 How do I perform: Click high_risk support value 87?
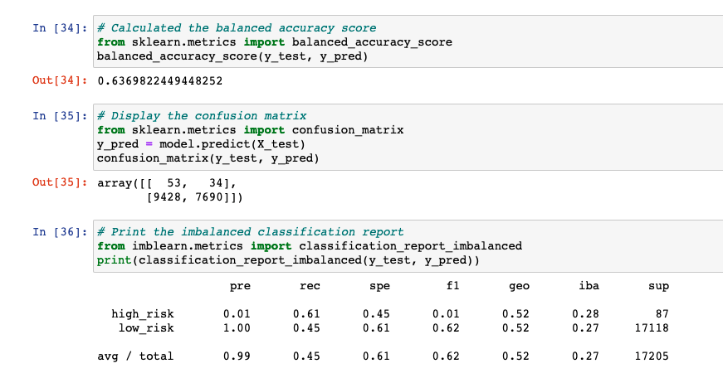pyautogui.click(x=662, y=314)
